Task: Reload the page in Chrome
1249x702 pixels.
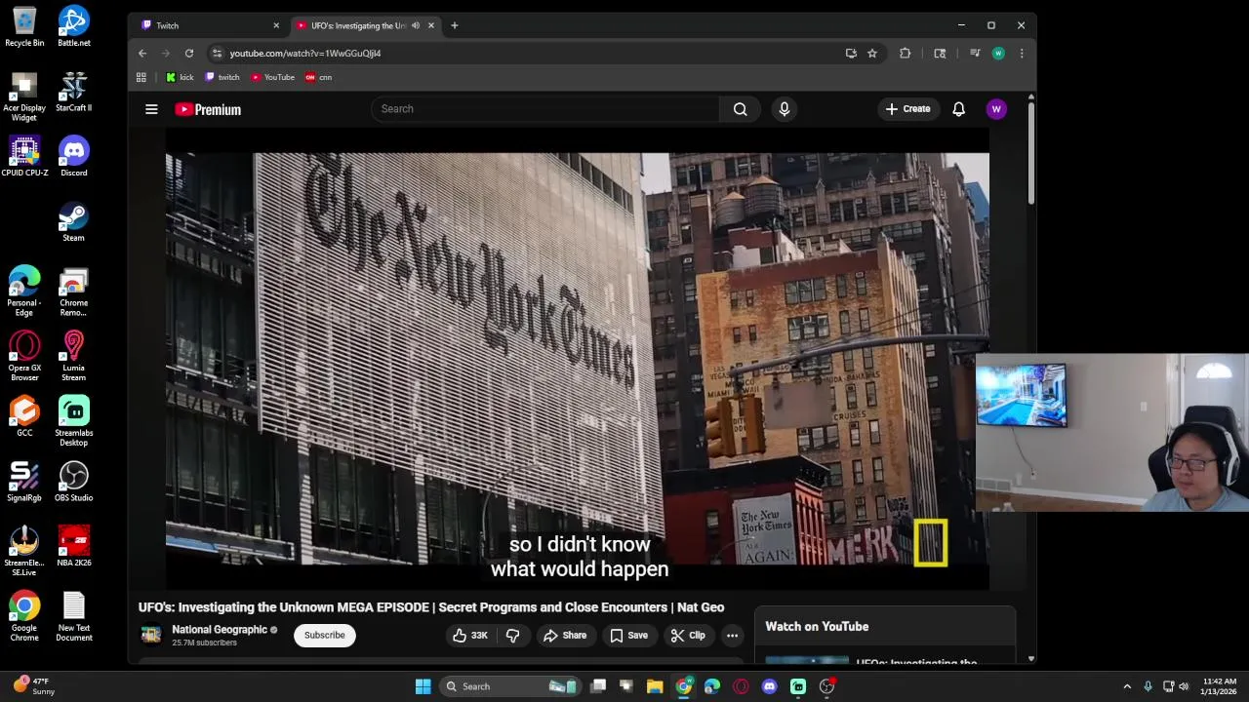Action: [189, 54]
